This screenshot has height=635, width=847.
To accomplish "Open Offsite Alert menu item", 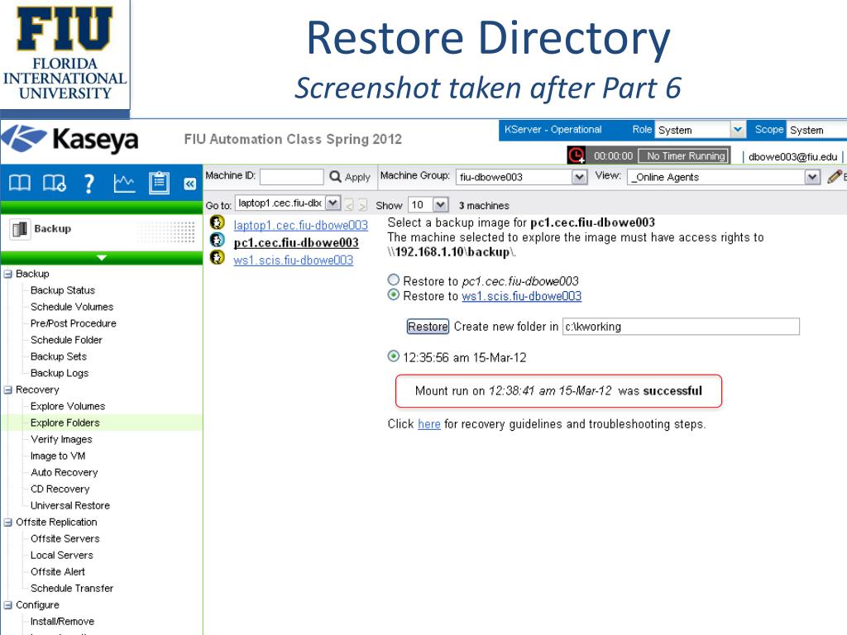I will point(58,572).
